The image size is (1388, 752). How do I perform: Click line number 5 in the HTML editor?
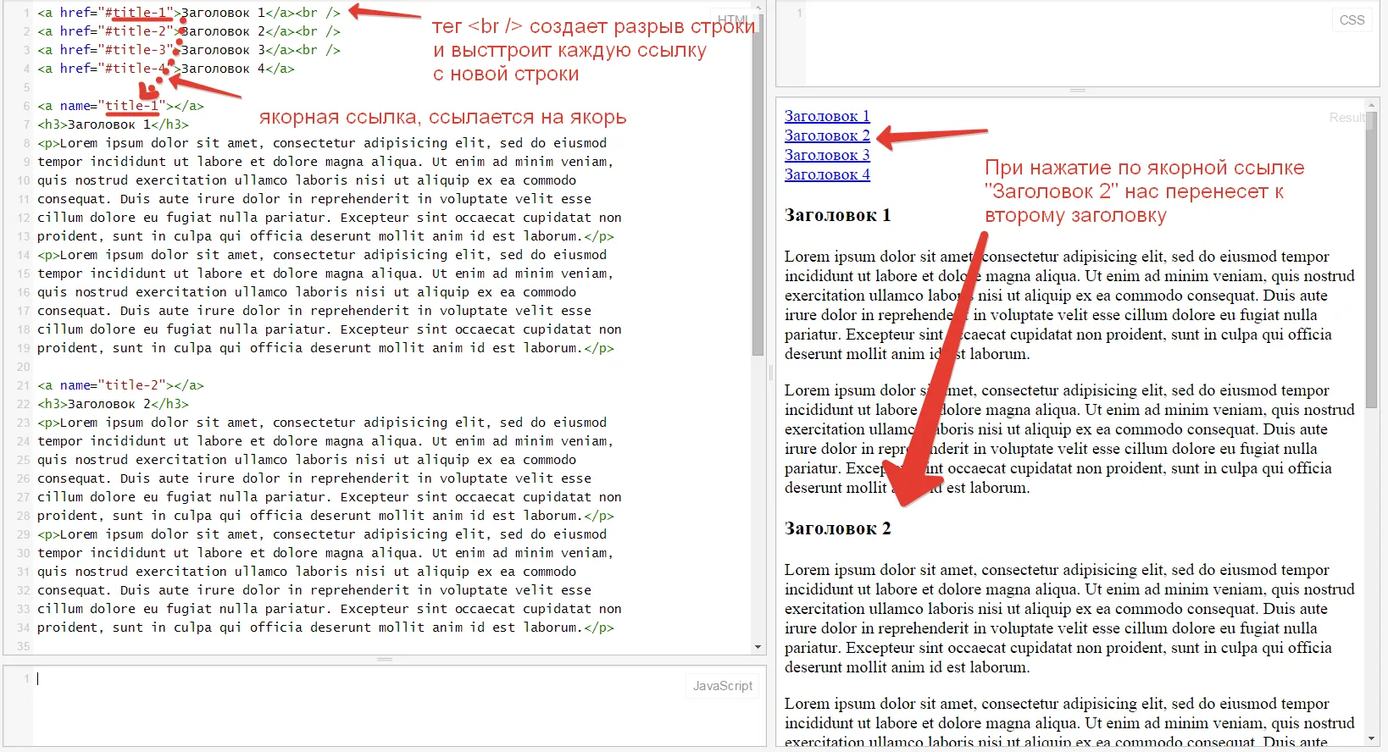click(26, 87)
